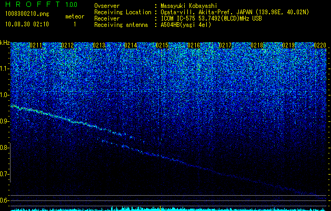Click the 0.8 kHz axis label
This screenshot has height=211, width=331.
pyautogui.click(x=3, y=148)
